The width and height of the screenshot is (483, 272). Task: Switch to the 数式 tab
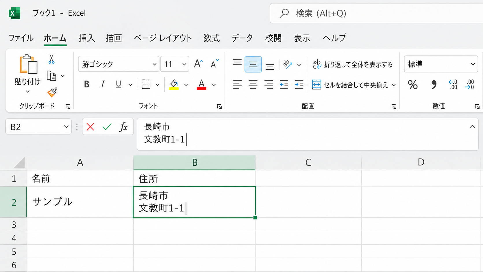point(212,38)
